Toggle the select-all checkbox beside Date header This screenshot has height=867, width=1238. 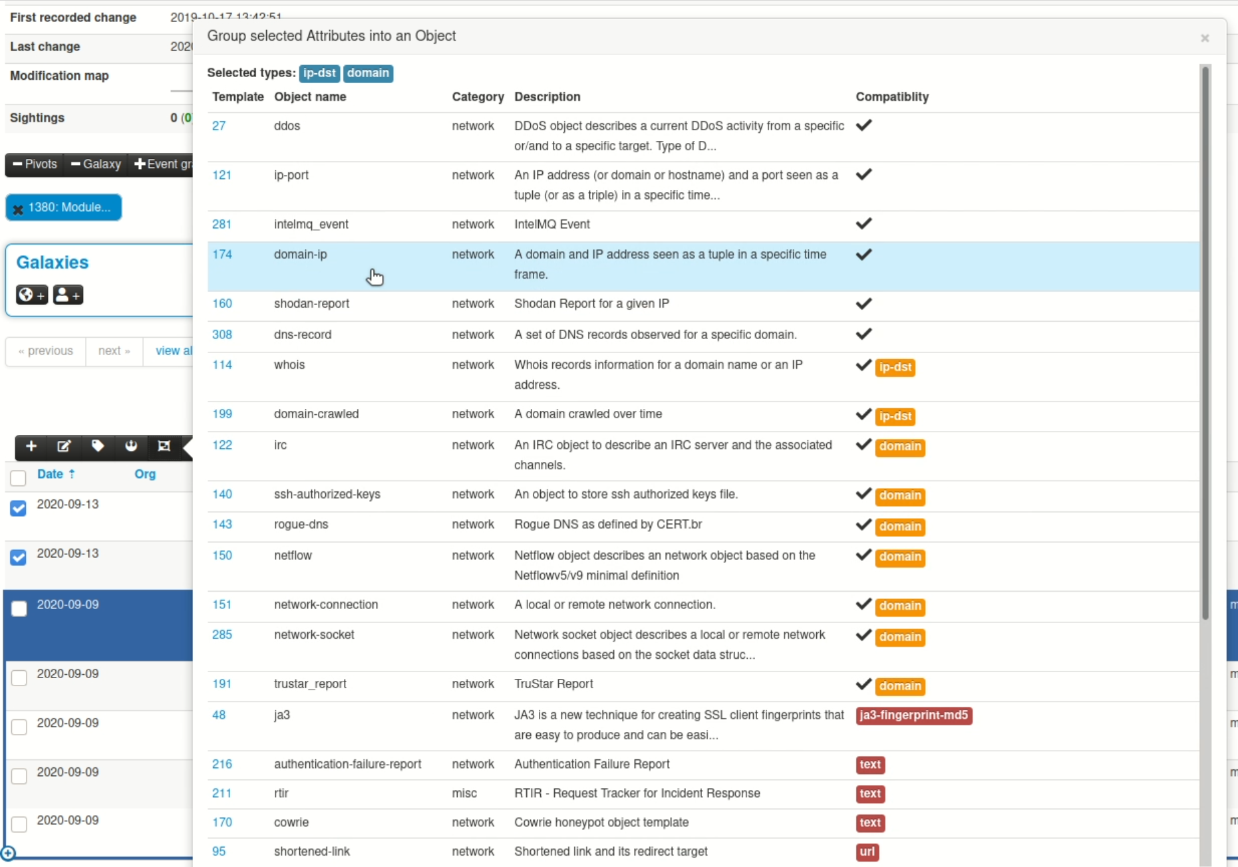(x=18, y=477)
